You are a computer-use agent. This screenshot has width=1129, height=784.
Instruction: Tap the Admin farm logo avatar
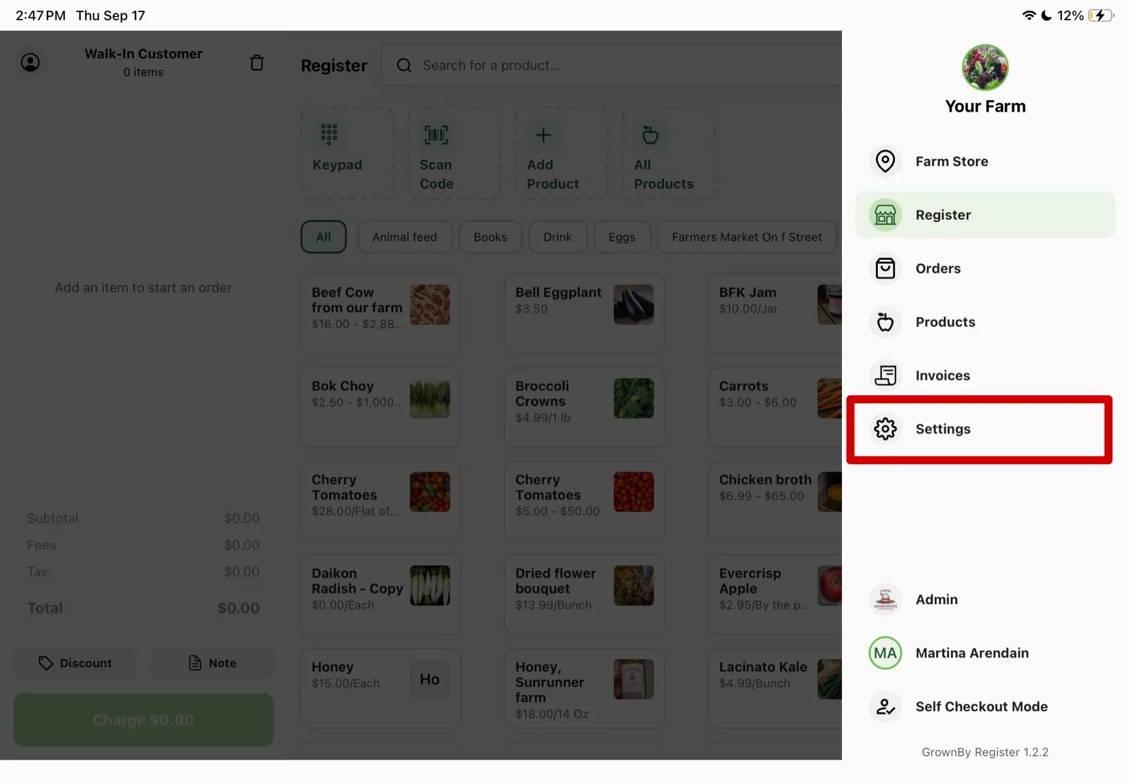coord(885,599)
